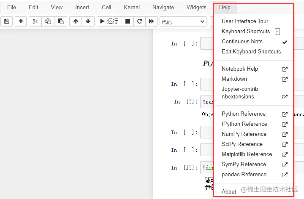304x199 pixels.
Task: Click the In [16]: cell prompt
Action: [184, 167]
